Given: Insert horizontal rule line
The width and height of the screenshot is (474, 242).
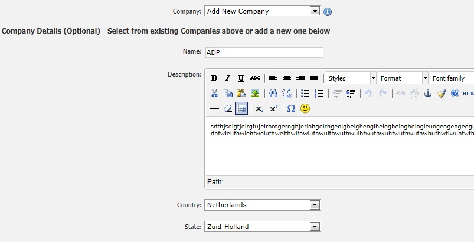Looking at the screenshot, I should (214, 108).
